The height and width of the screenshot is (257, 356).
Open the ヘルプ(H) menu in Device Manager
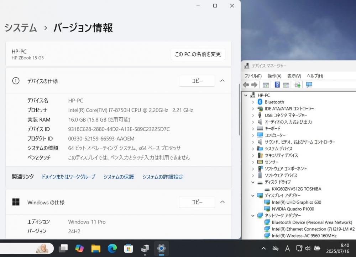click(x=315, y=76)
